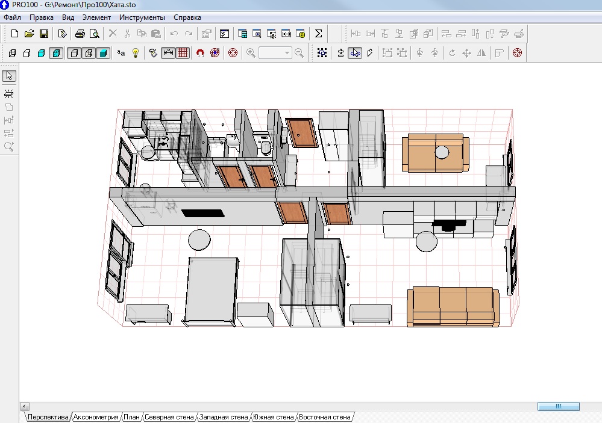This screenshot has width=602, height=423.
Task: Open the Файл menu
Action: tap(12, 17)
